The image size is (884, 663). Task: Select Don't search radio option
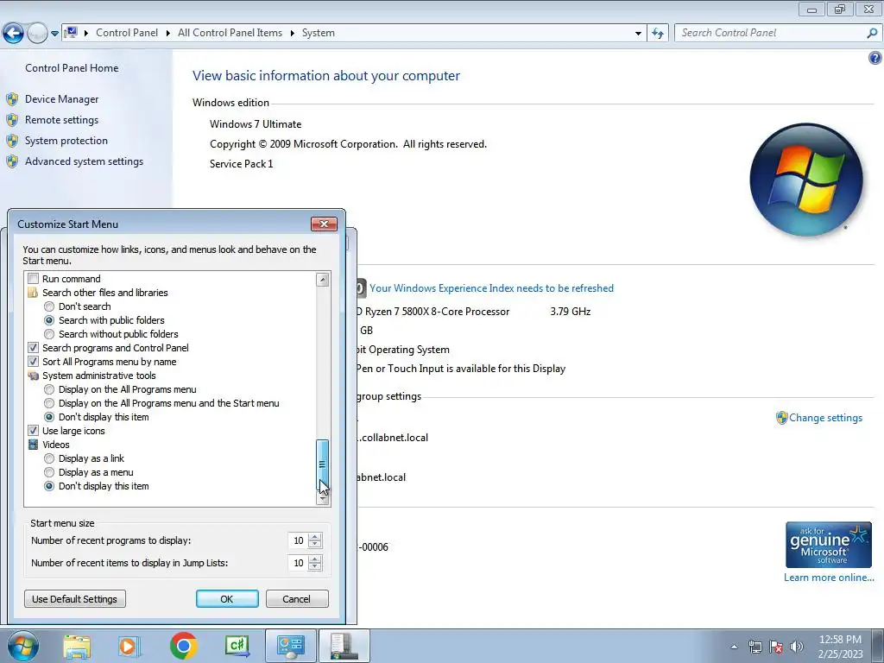coord(49,306)
